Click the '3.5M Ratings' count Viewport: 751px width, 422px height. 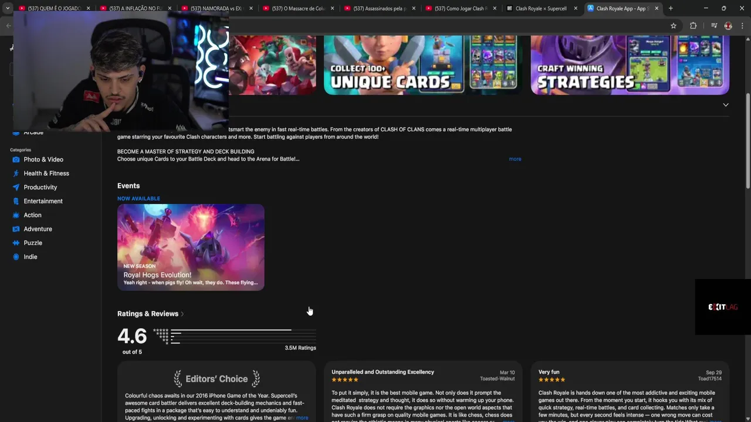pyautogui.click(x=300, y=348)
